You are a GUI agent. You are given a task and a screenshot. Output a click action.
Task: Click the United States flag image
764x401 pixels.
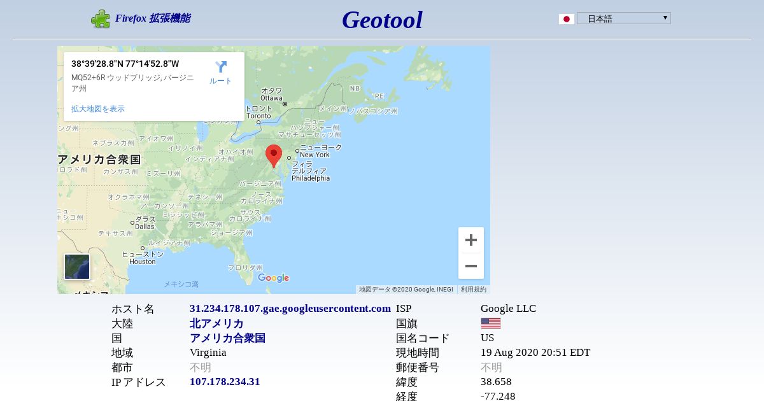click(x=490, y=323)
